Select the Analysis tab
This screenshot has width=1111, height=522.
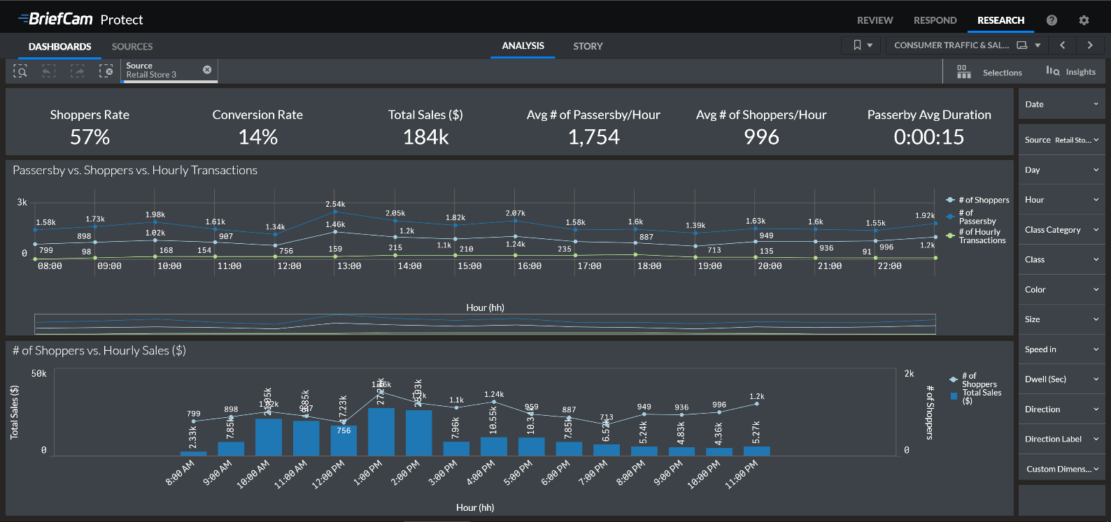click(x=523, y=45)
